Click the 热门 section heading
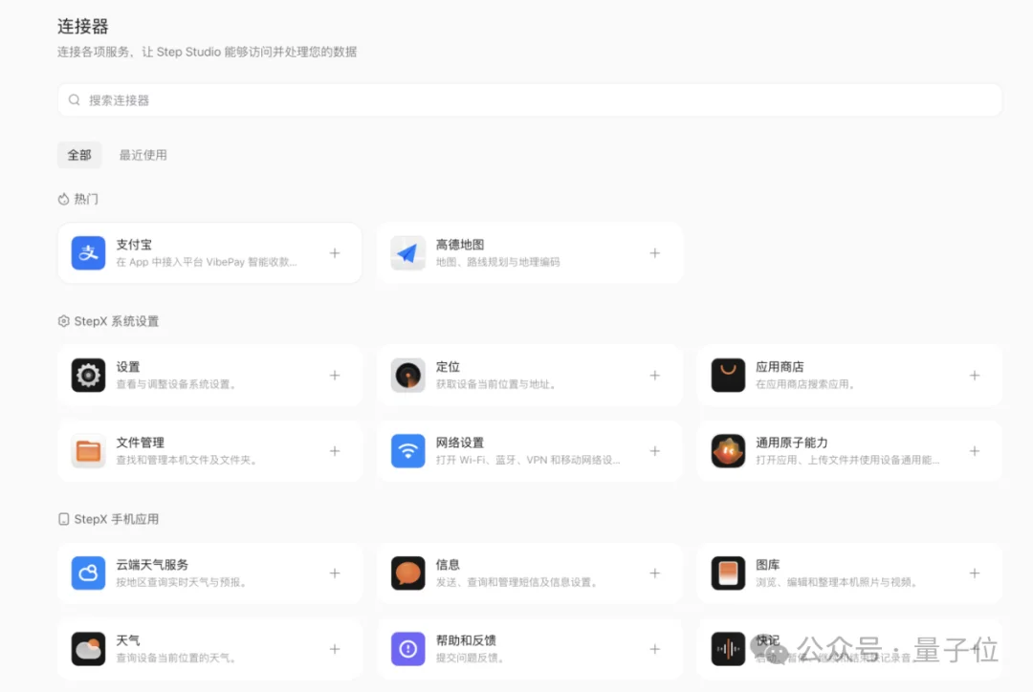 (x=78, y=199)
